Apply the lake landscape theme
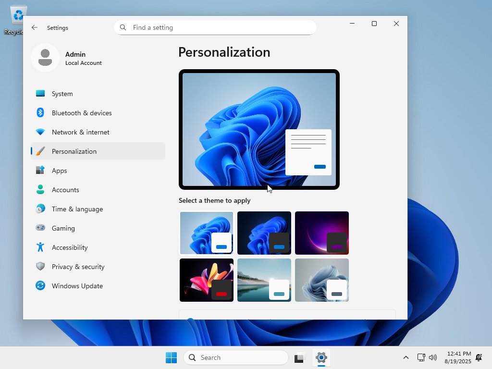The width and height of the screenshot is (492, 369). 264,280
